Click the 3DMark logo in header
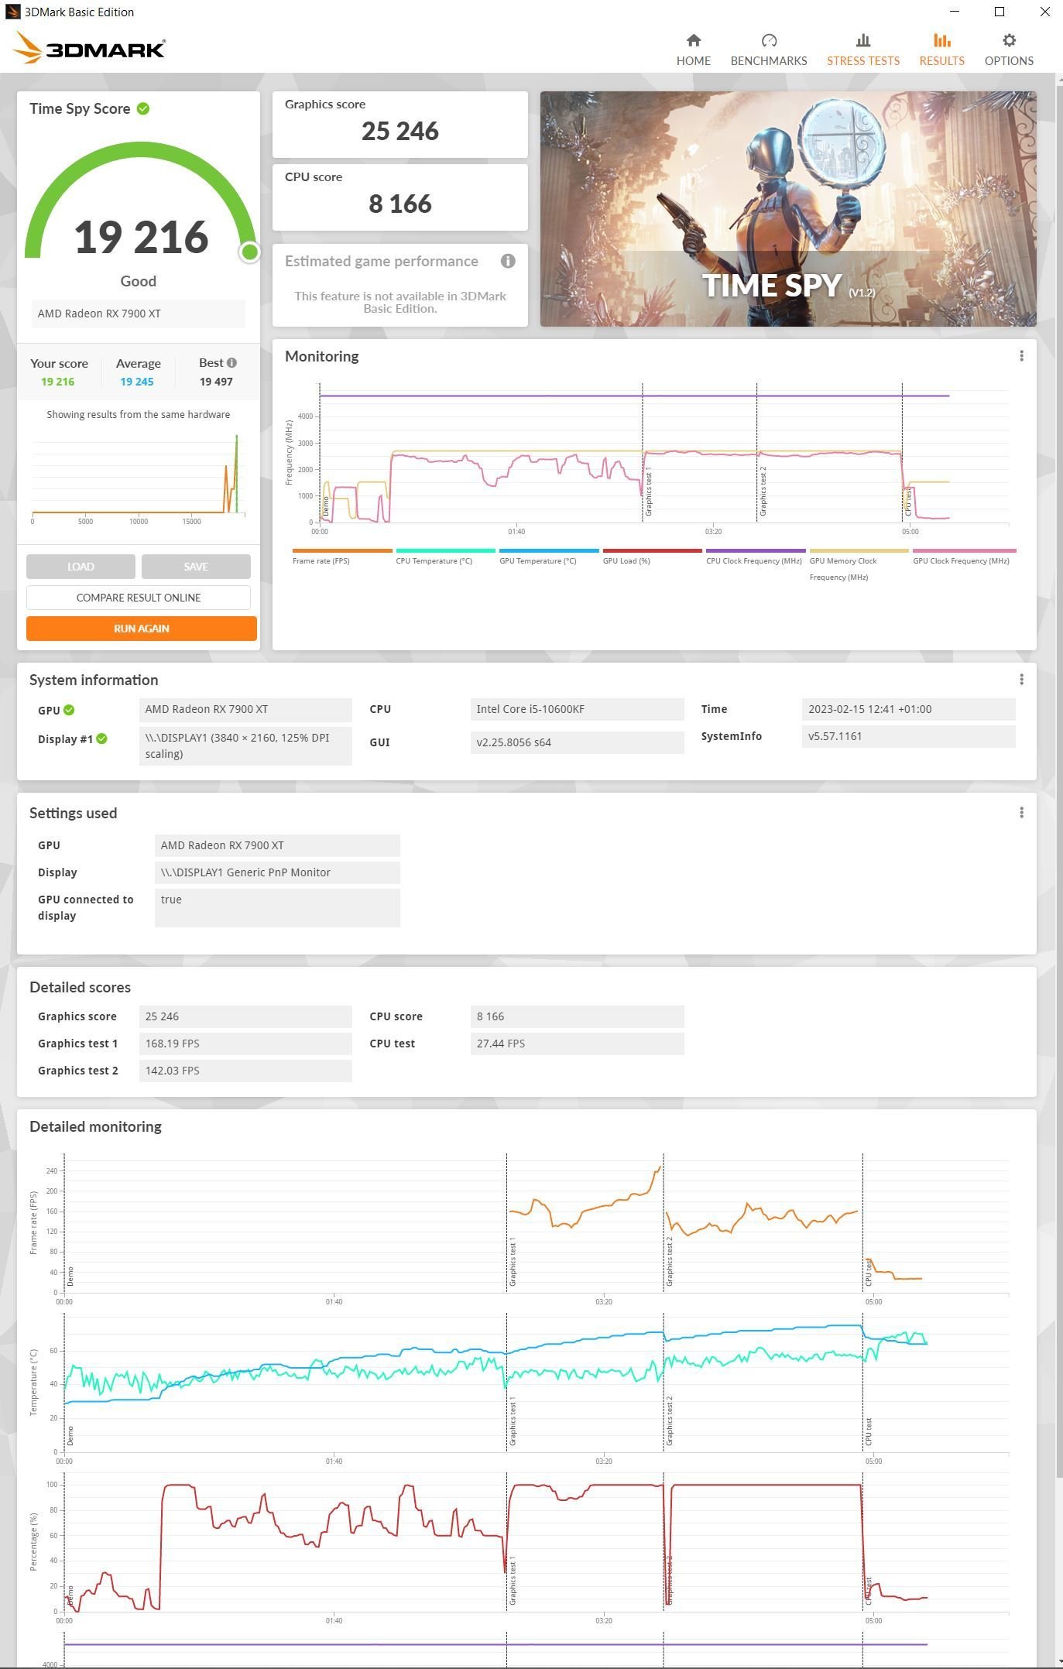The image size is (1063, 1669). [x=89, y=49]
